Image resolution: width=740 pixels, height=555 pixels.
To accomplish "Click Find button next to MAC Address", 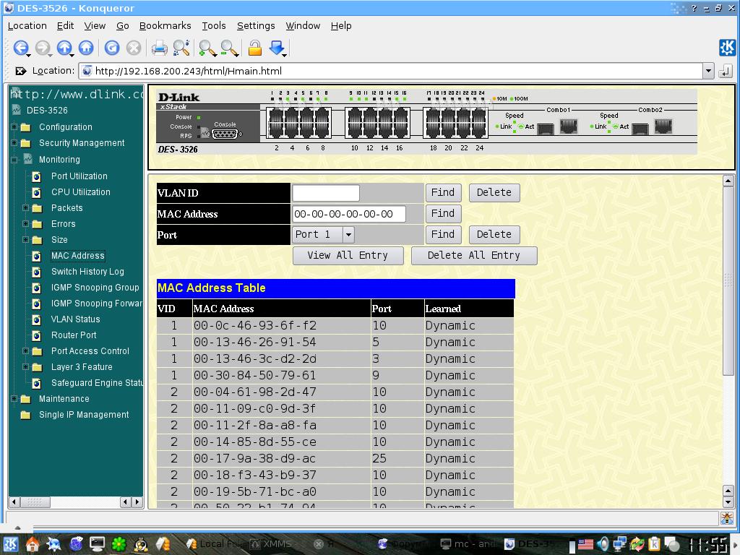I will [x=442, y=213].
